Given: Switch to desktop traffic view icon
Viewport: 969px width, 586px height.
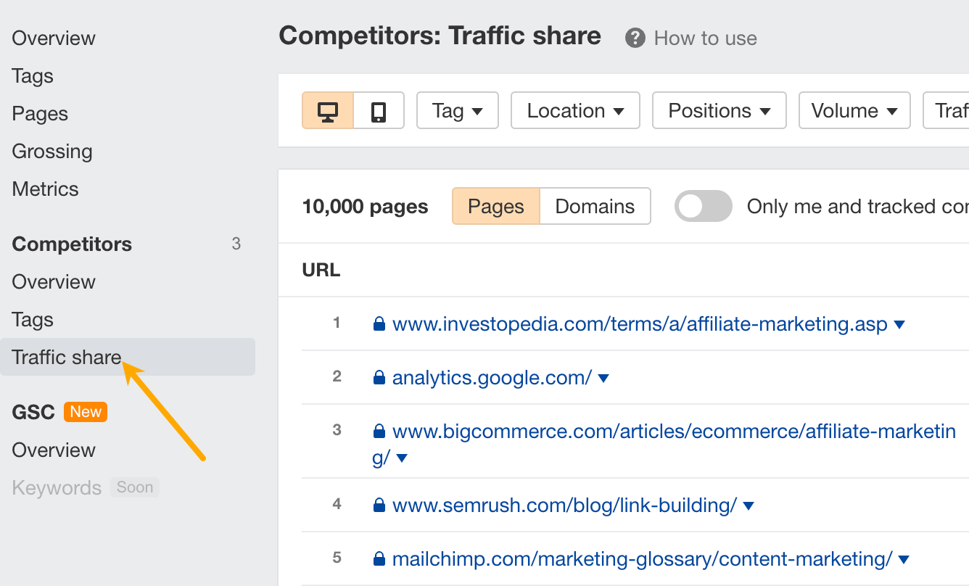Looking at the screenshot, I should tap(329, 110).
